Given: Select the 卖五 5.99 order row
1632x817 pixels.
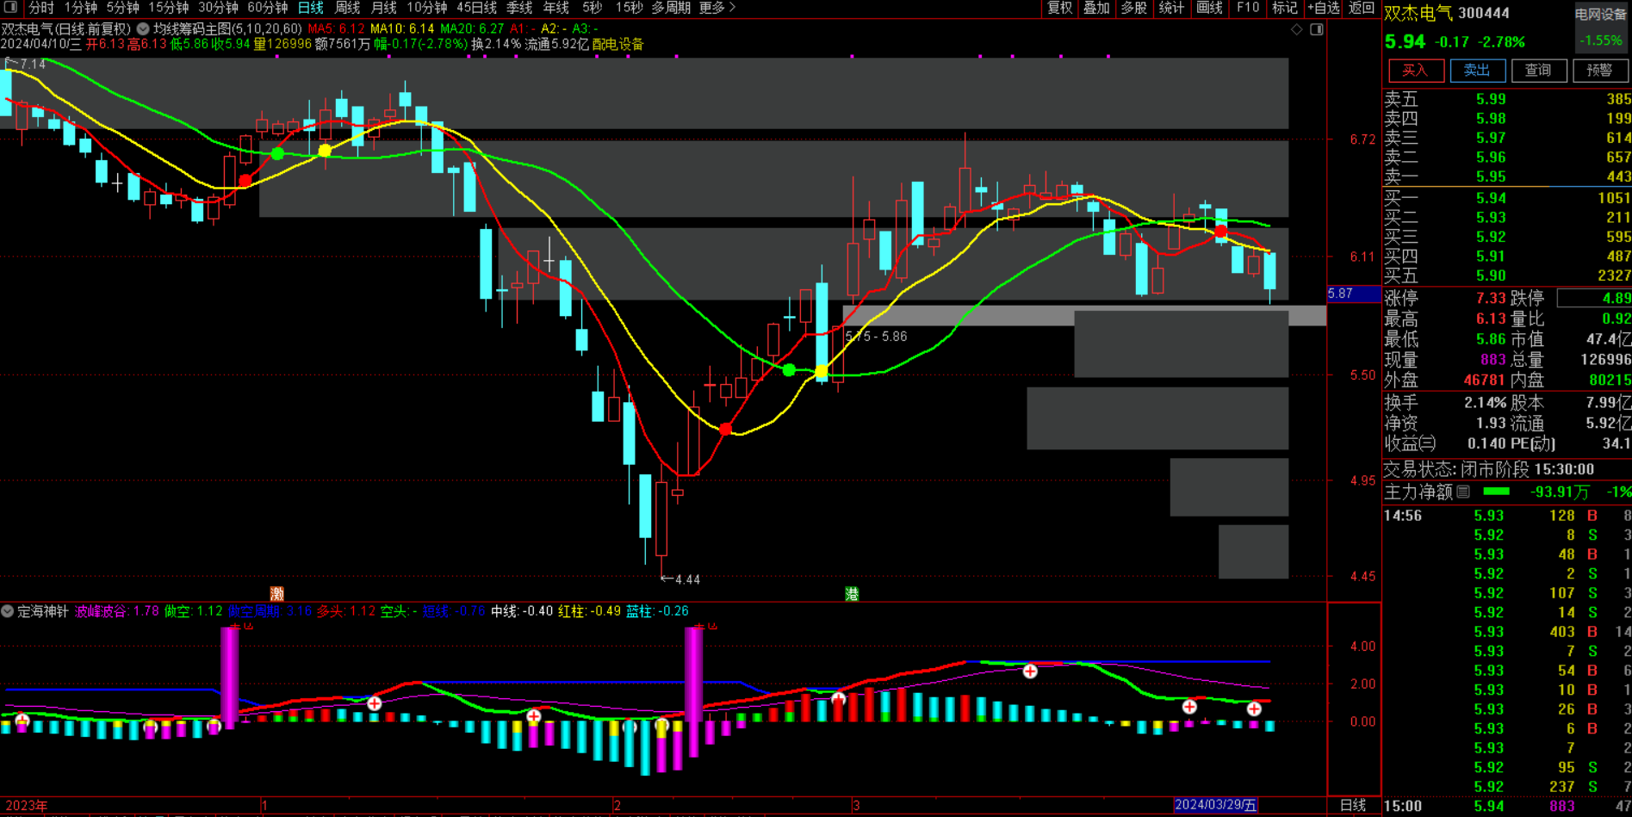Looking at the screenshot, I should (1507, 99).
